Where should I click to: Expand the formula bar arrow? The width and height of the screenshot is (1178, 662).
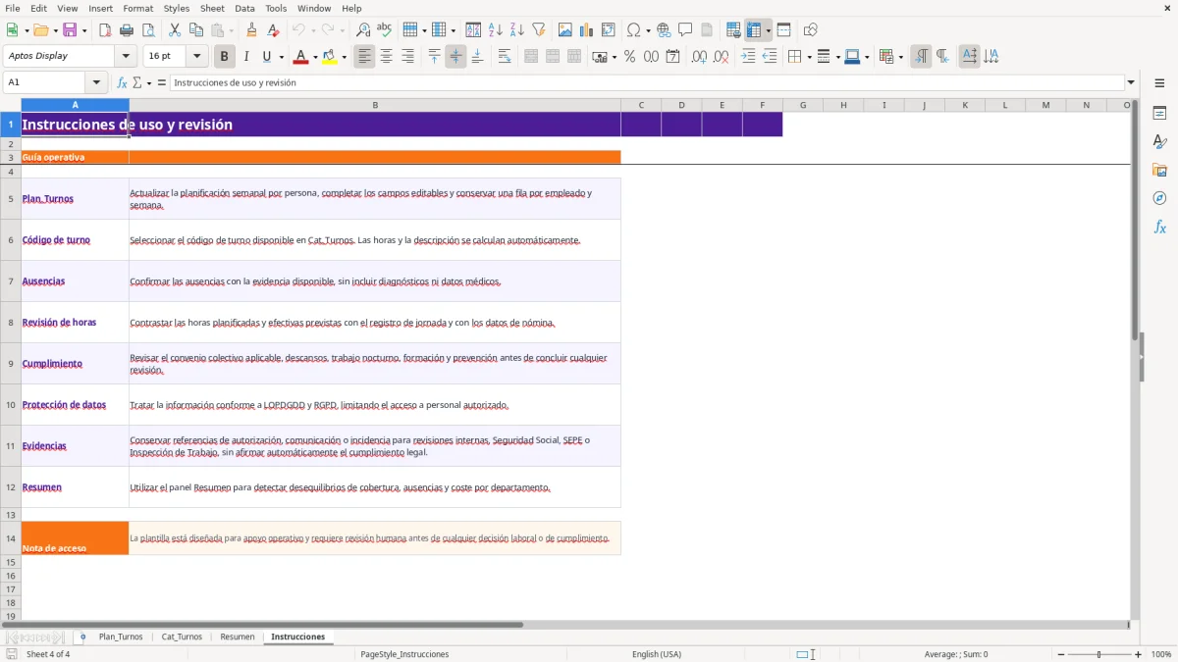coord(1131,83)
